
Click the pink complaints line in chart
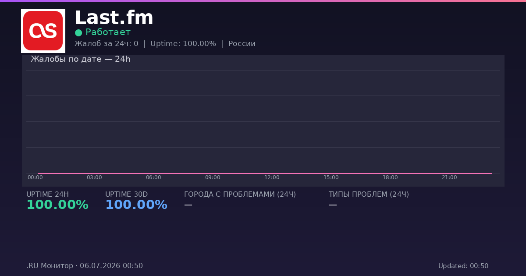click(x=265, y=173)
